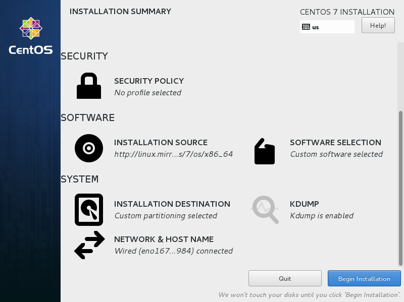
Task: Click the Installation Source disc icon
Action: [x=89, y=148]
